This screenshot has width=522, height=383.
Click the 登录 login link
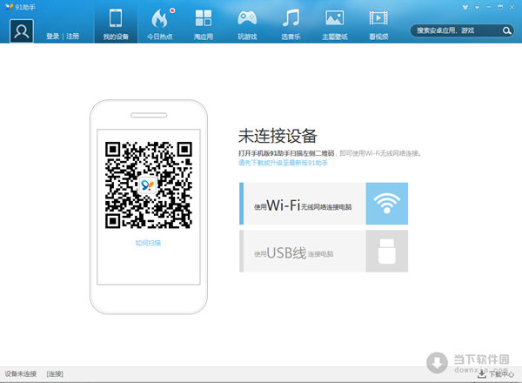click(52, 37)
